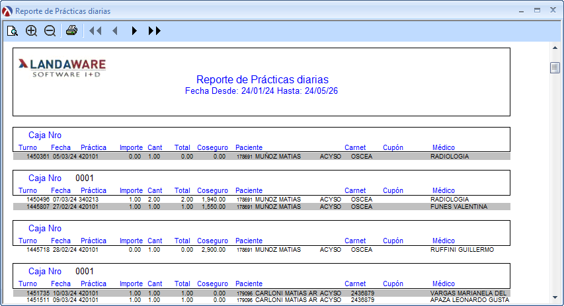Zoom in with the magnifier plus icon
The height and width of the screenshot is (306, 564).
click(x=31, y=31)
